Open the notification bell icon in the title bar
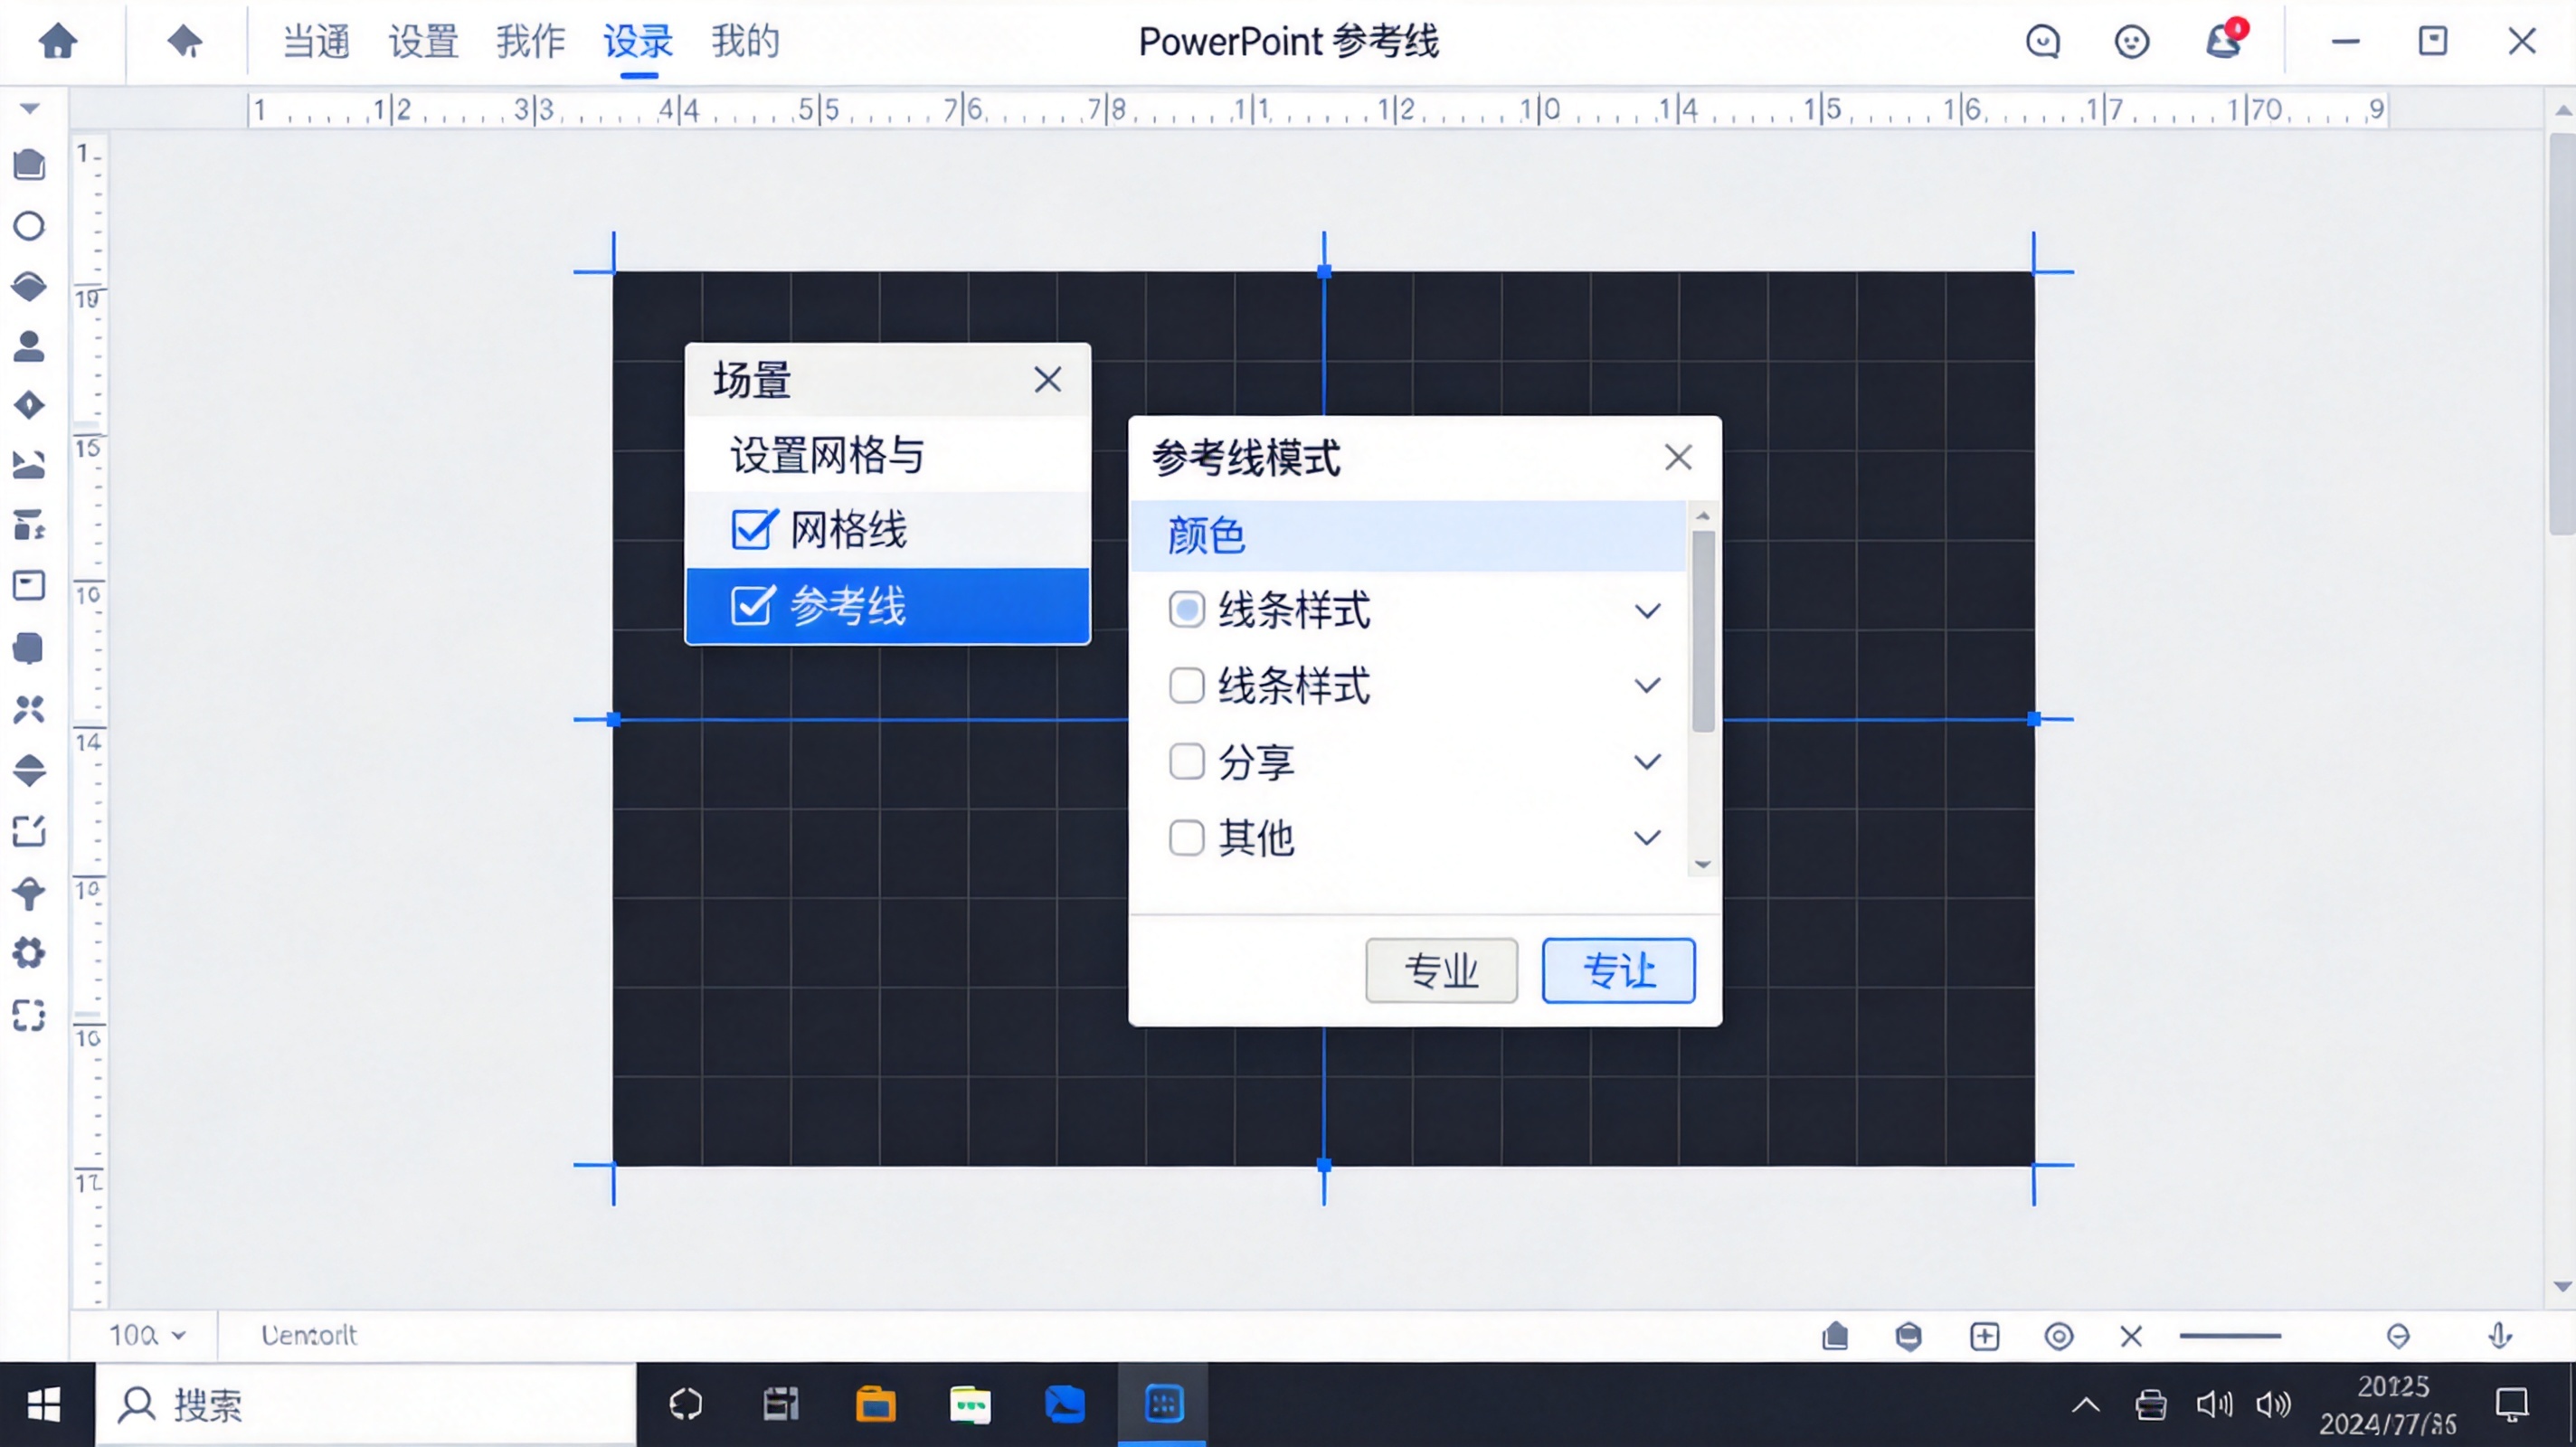 coord(2224,42)
